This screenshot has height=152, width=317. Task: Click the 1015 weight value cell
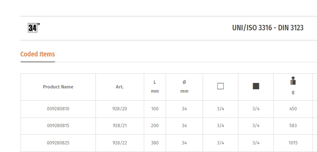293,143
